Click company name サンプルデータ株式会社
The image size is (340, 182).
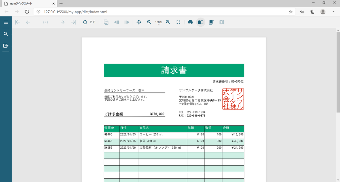click(x=196, y=90)
